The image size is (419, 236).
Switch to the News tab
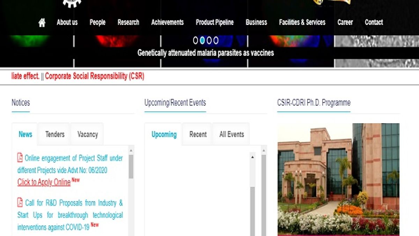click(25, 134)
